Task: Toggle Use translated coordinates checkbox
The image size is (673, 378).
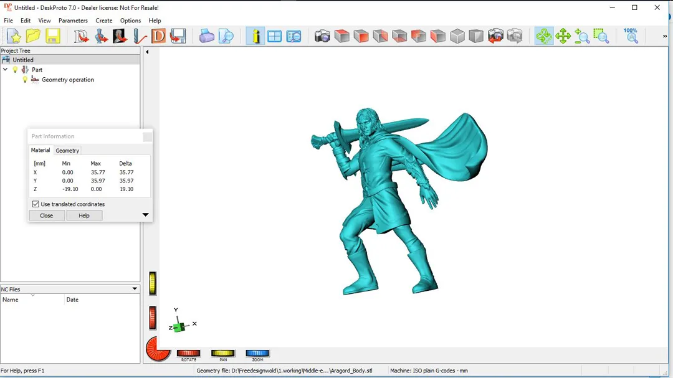Action: pos(36,204)
